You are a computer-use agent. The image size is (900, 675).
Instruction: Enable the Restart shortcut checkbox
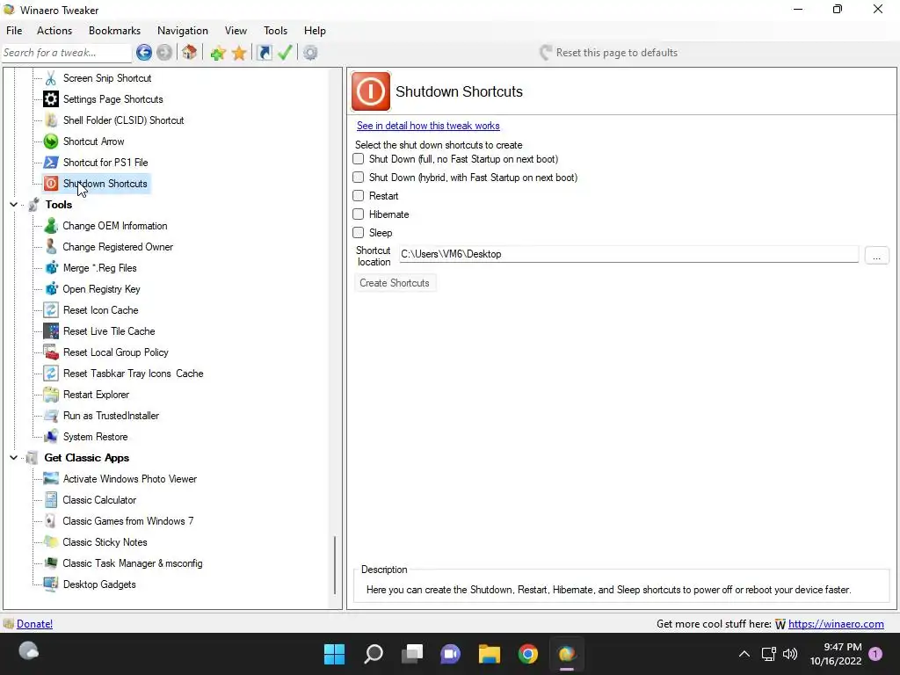pyautogui.click(x=359, y=196)
